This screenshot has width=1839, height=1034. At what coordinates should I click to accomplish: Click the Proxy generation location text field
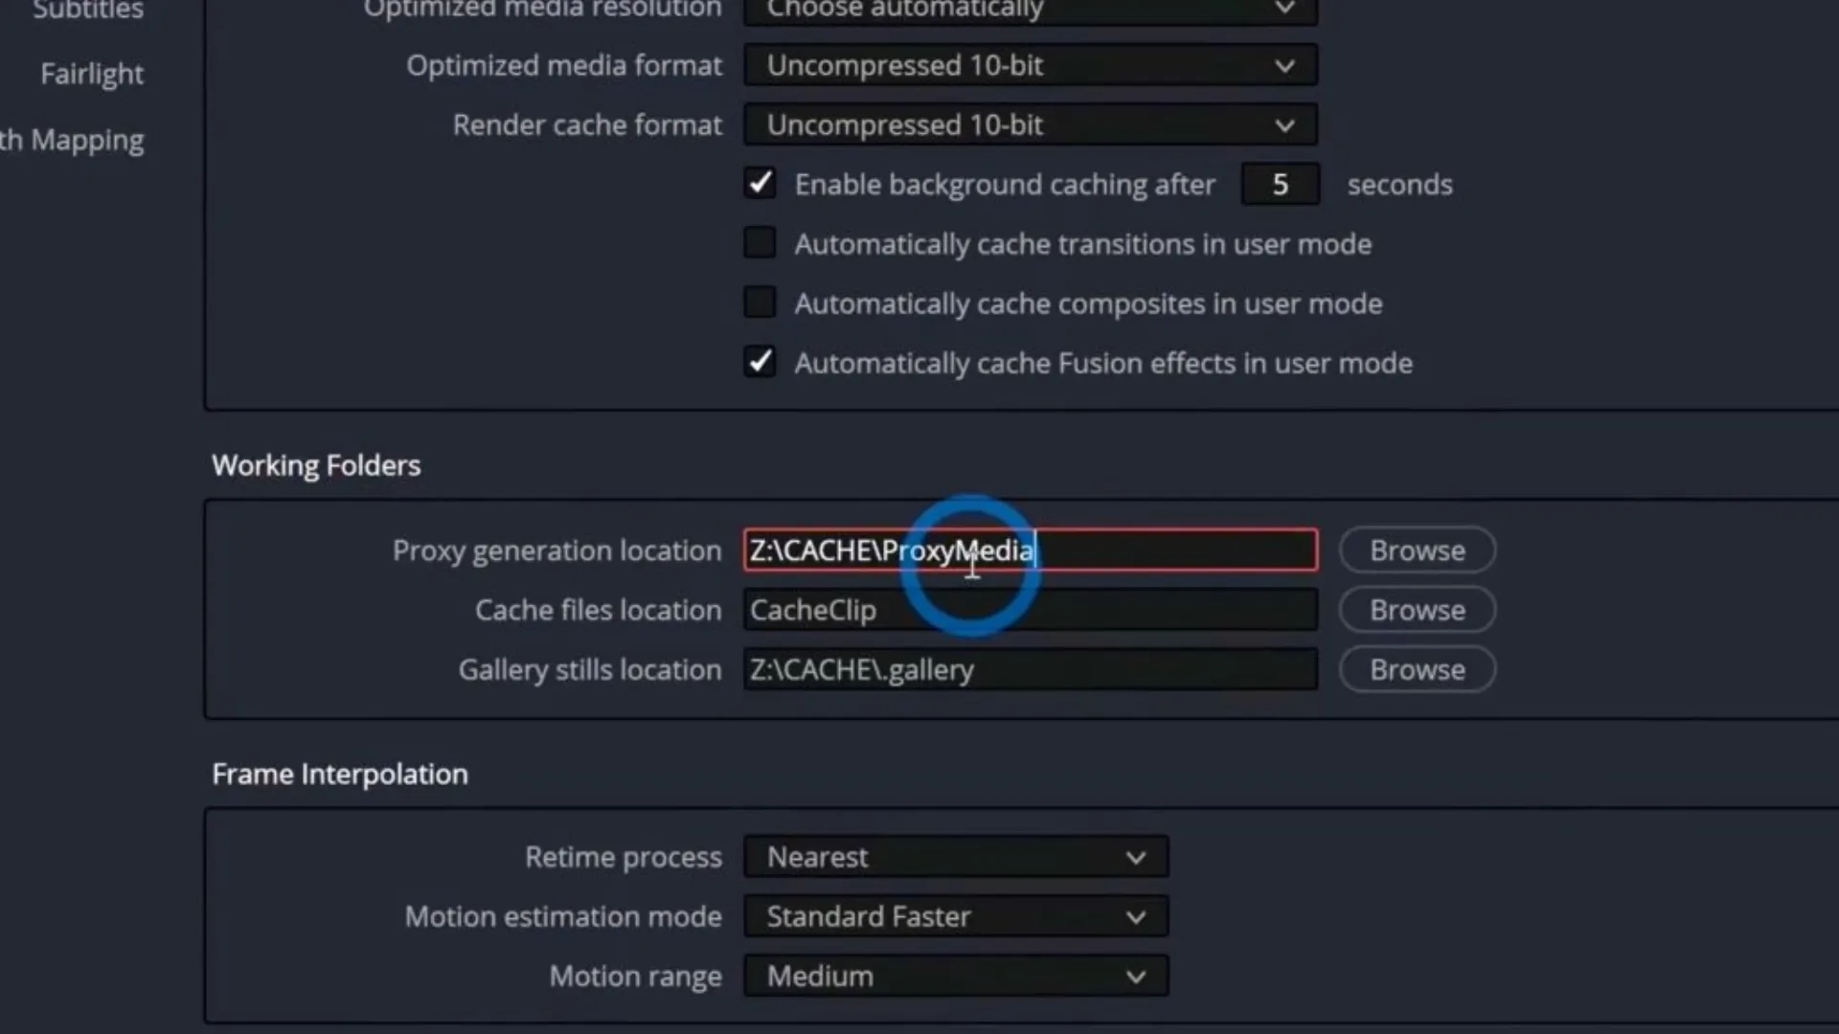[1031, 551]
